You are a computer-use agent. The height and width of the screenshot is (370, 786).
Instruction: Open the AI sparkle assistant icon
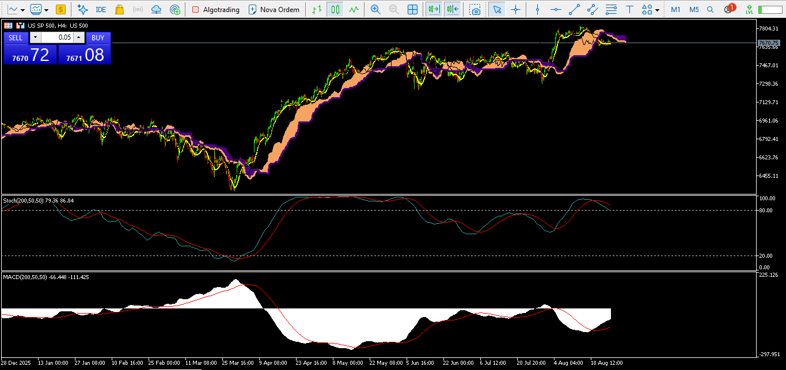pos(82,9)
